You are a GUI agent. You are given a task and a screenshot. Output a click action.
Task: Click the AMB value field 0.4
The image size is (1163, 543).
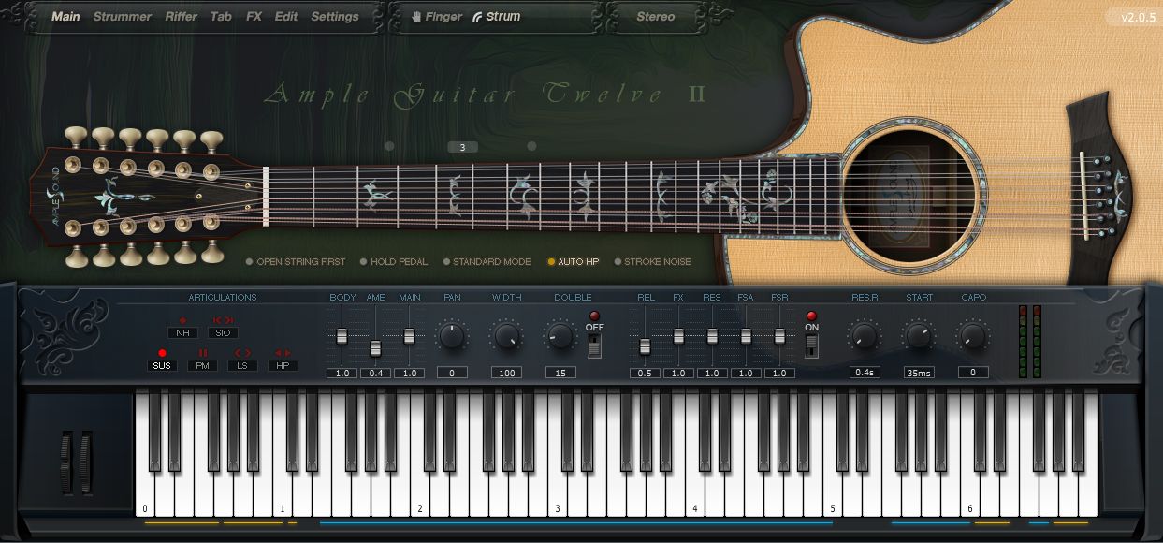(x=375, y=373)
